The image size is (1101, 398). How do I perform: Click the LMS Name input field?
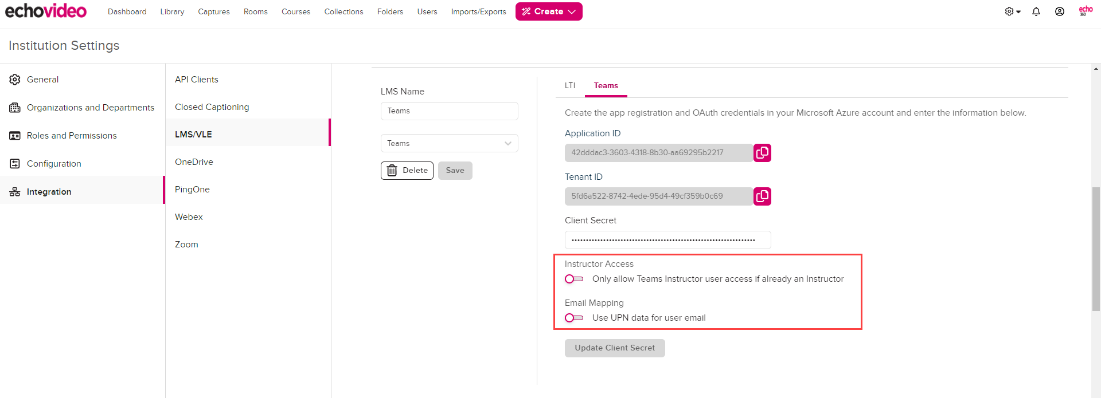pos(450,111)
